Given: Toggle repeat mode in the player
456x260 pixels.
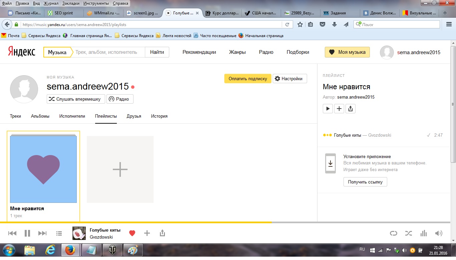Looking at the screenshot, I should coord(394,233).
